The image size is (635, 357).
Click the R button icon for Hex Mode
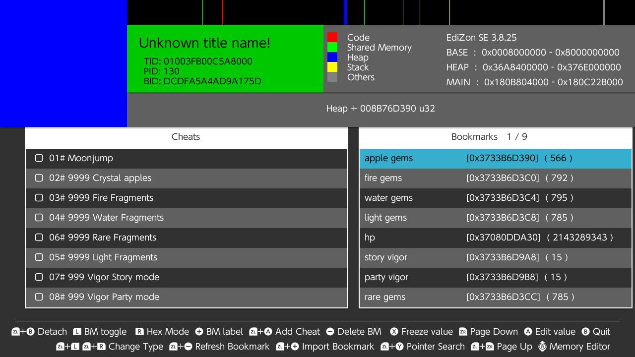139,332
